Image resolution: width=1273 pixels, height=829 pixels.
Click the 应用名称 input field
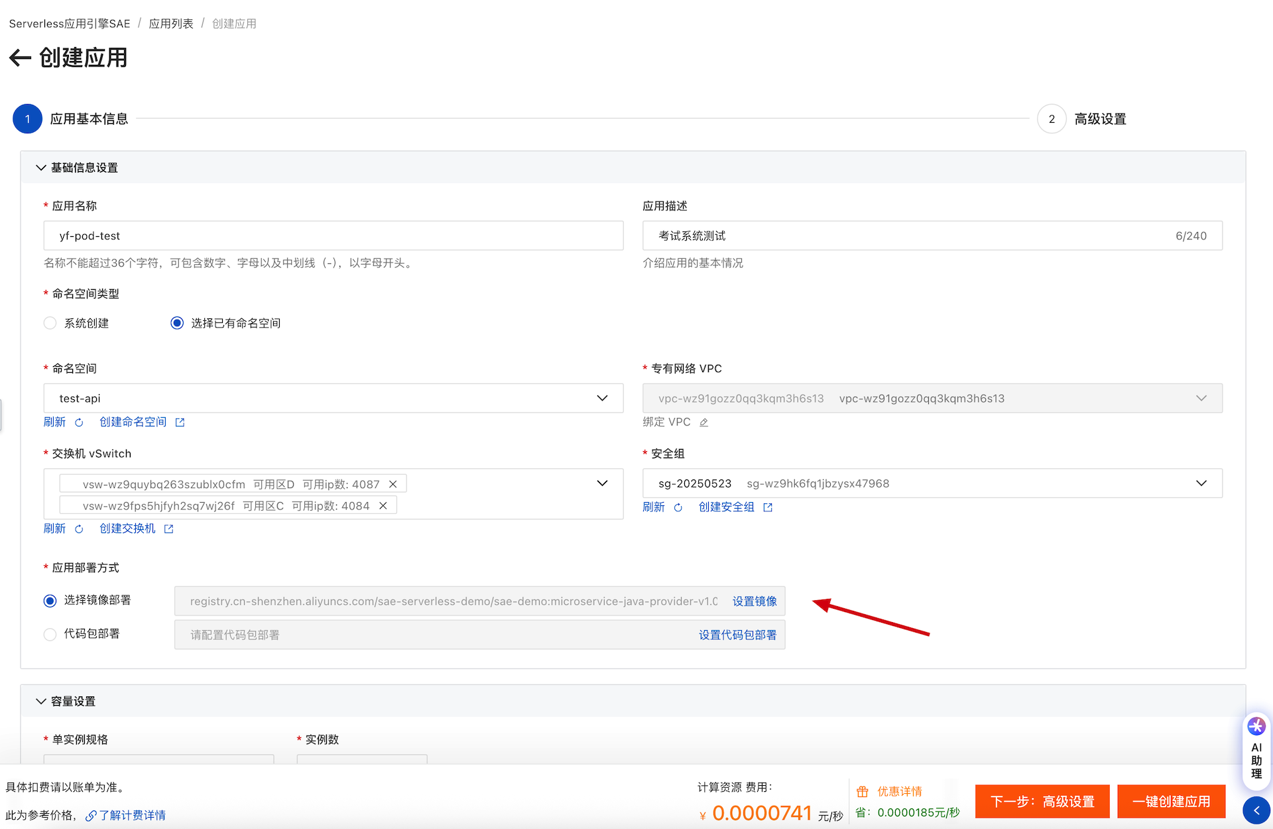point(333,235)
